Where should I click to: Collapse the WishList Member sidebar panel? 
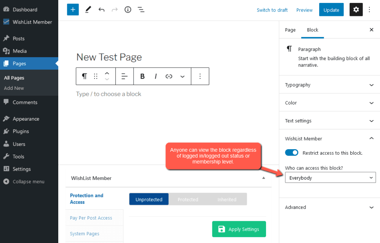coord(330,139)
